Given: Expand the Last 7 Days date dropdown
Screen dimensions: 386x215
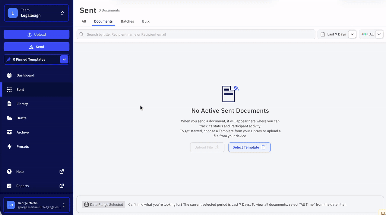Looking at the screenshot, I should pyautogui.click(x=352, y=34).
